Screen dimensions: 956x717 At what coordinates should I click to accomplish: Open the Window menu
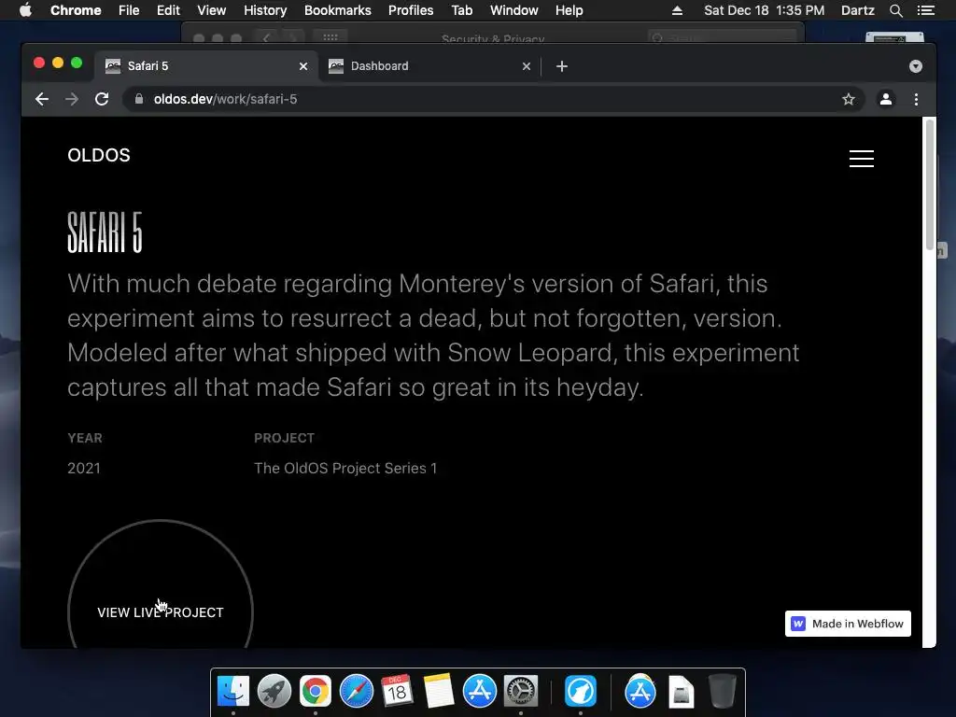[x=514, y=10]
